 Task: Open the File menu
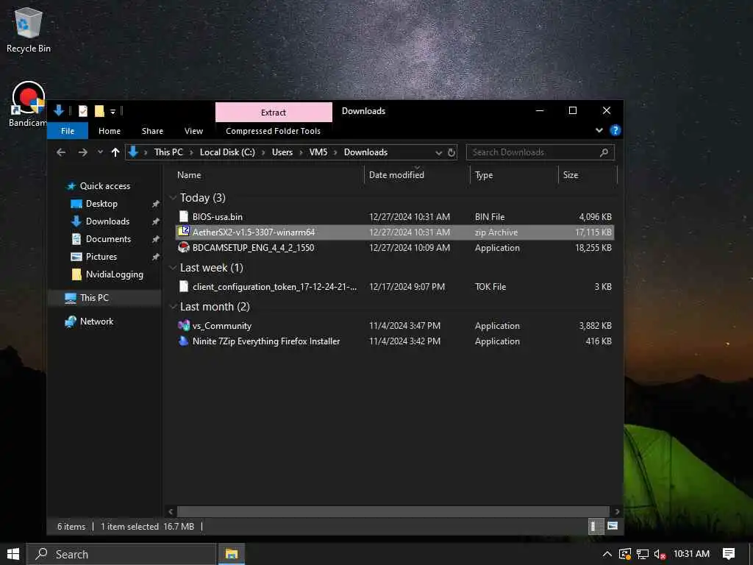pos(67,131)
